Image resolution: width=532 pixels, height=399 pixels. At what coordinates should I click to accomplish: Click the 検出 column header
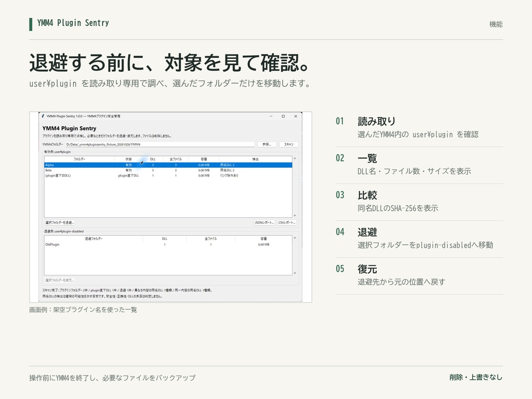point(256,159)
